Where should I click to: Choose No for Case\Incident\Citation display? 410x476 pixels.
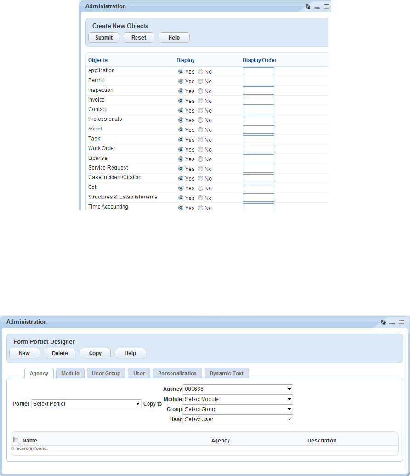[x=200, y=178]
